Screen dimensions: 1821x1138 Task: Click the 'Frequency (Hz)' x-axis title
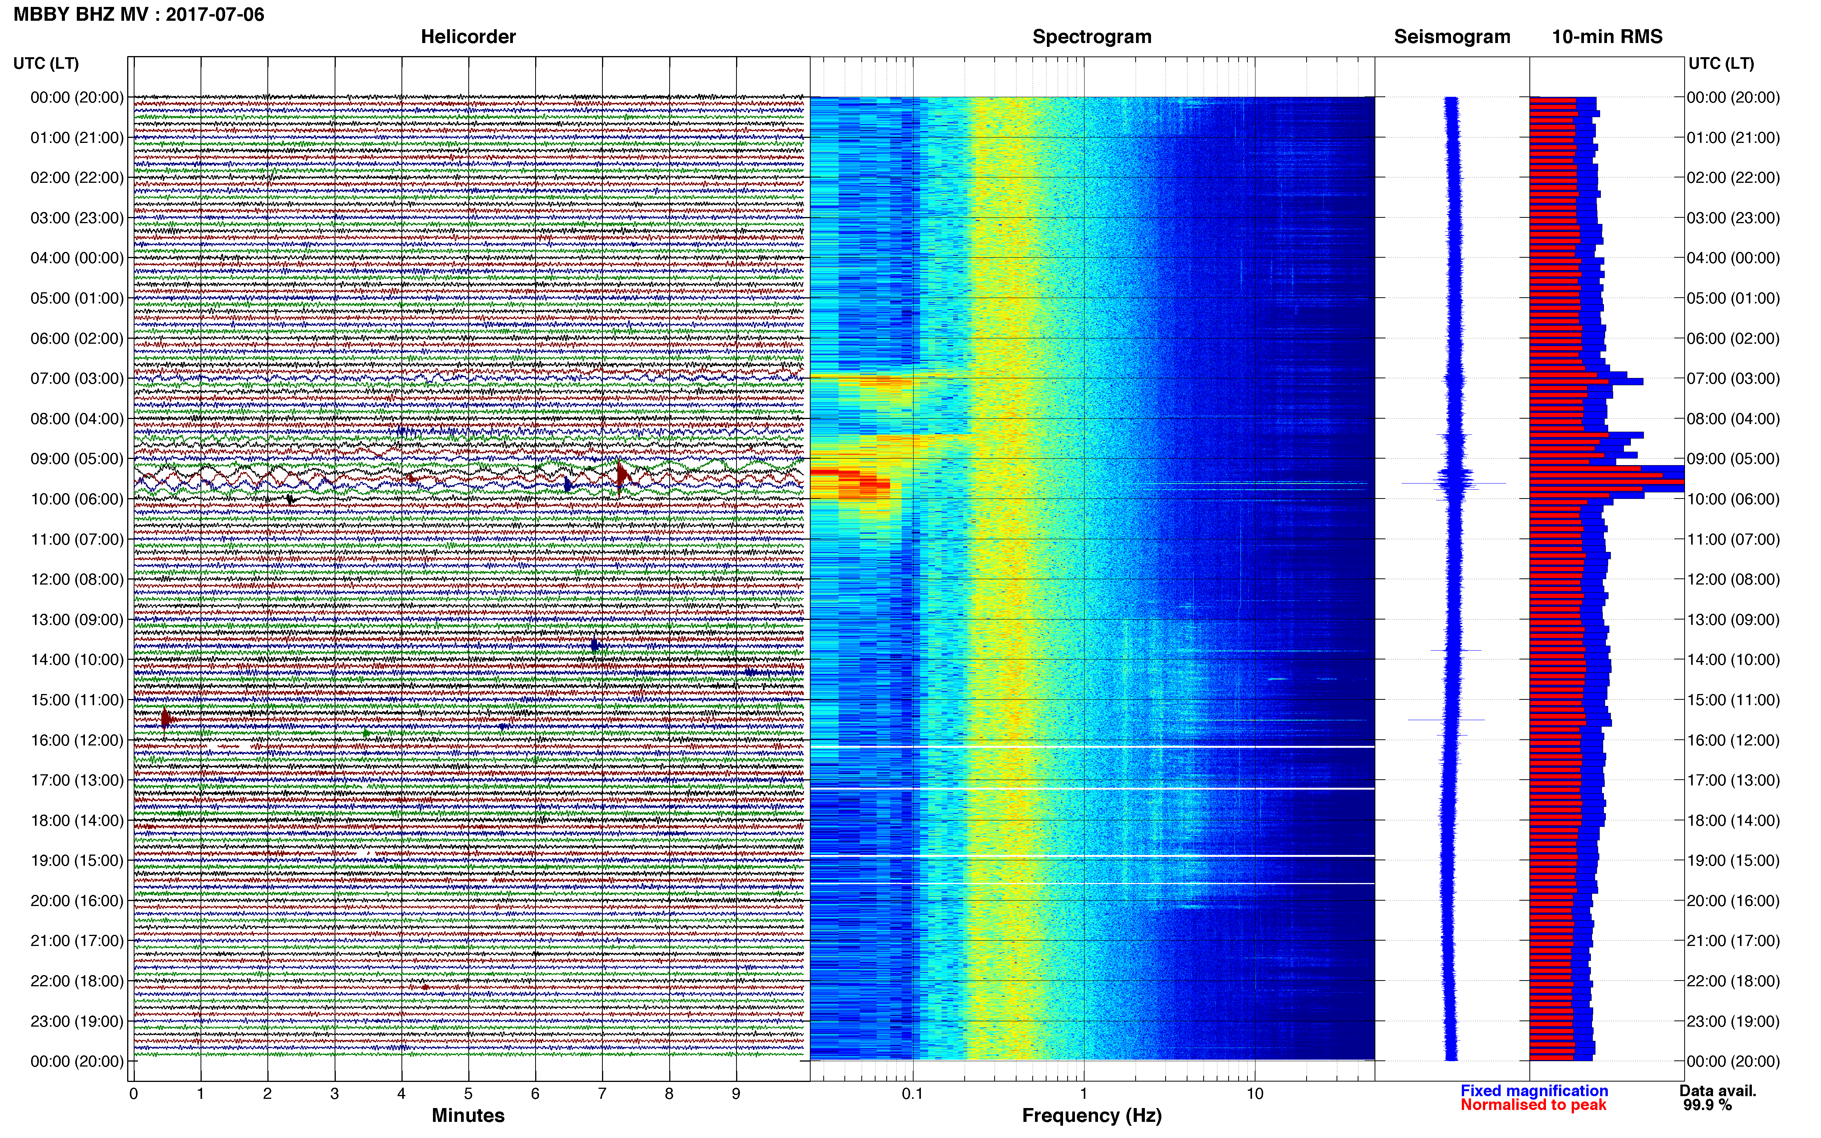click(x=1091, y=1115)
